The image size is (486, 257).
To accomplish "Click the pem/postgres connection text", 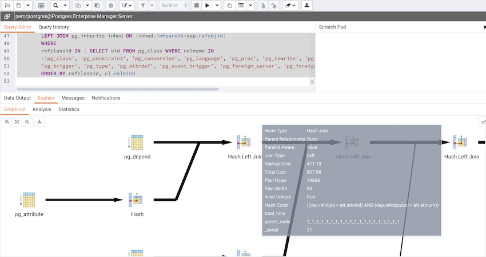I will click(74, 17).
